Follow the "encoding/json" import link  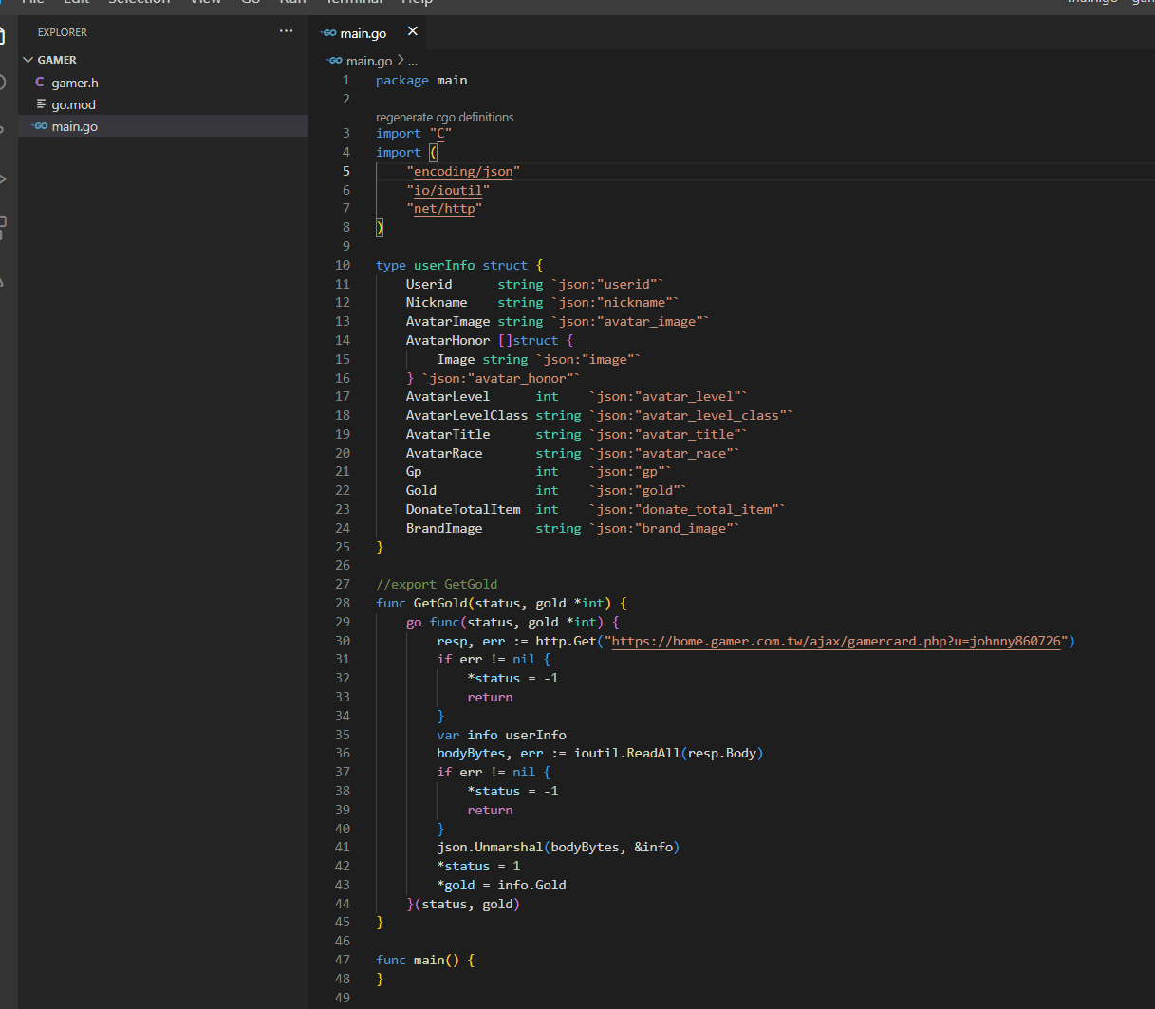coord(463,172)
